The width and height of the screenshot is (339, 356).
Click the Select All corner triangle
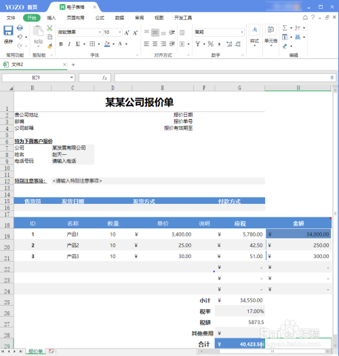[11, 88]
